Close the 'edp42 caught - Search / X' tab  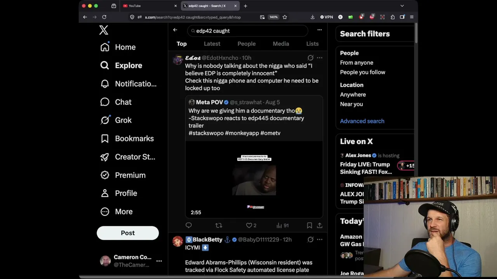click(x=235, y=6)
